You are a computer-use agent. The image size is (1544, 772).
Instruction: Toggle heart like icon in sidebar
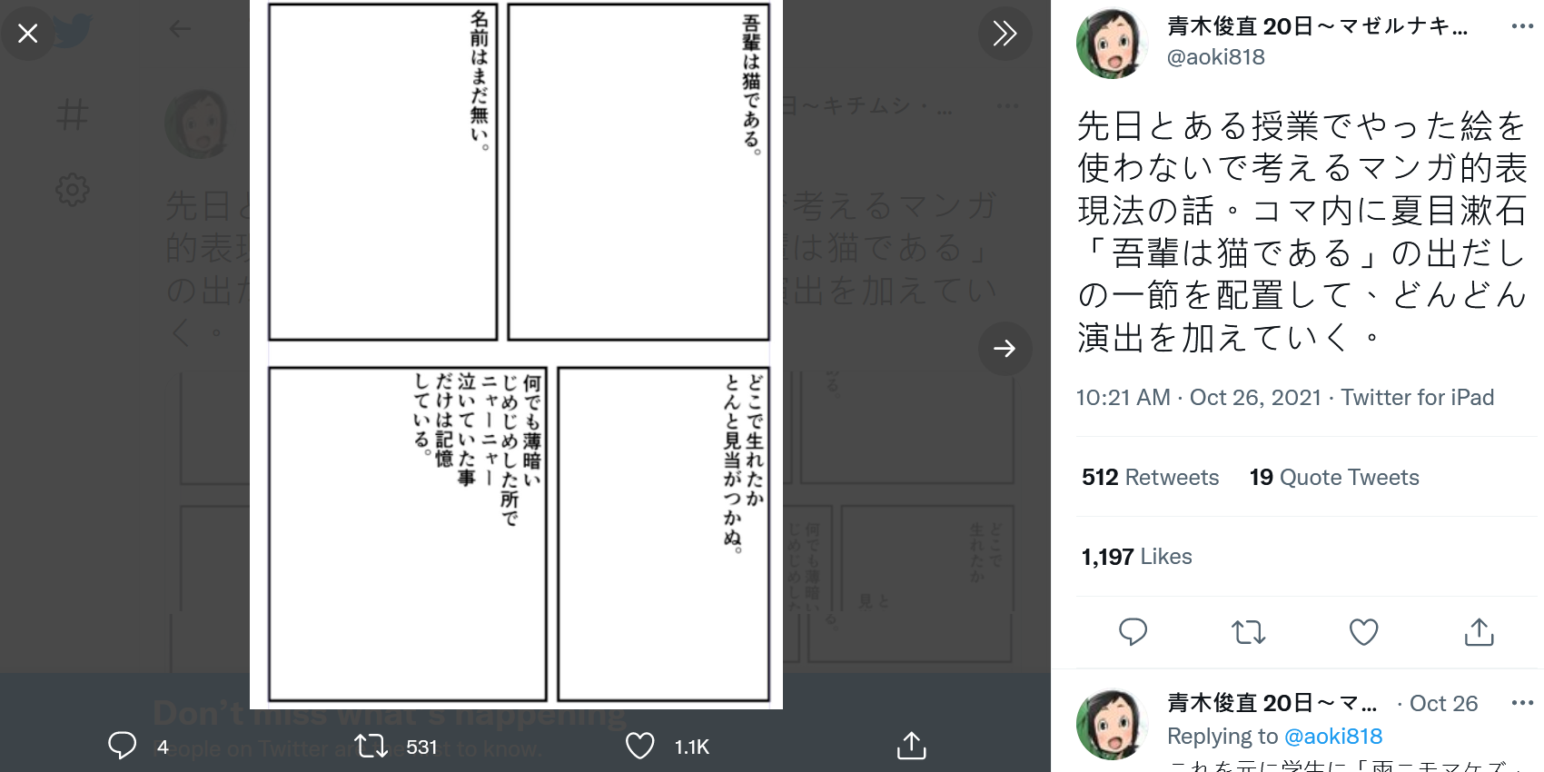[x=1363, y=631]
